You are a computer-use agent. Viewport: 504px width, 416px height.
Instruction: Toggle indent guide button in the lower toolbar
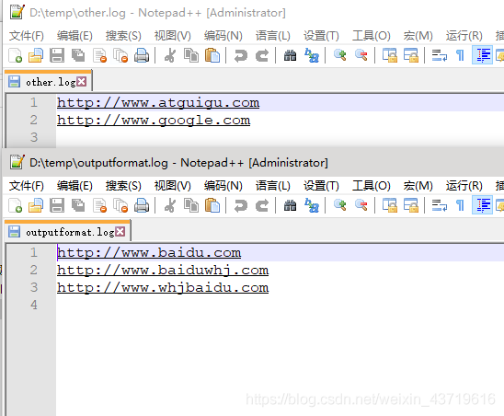(x=482, y=205)
